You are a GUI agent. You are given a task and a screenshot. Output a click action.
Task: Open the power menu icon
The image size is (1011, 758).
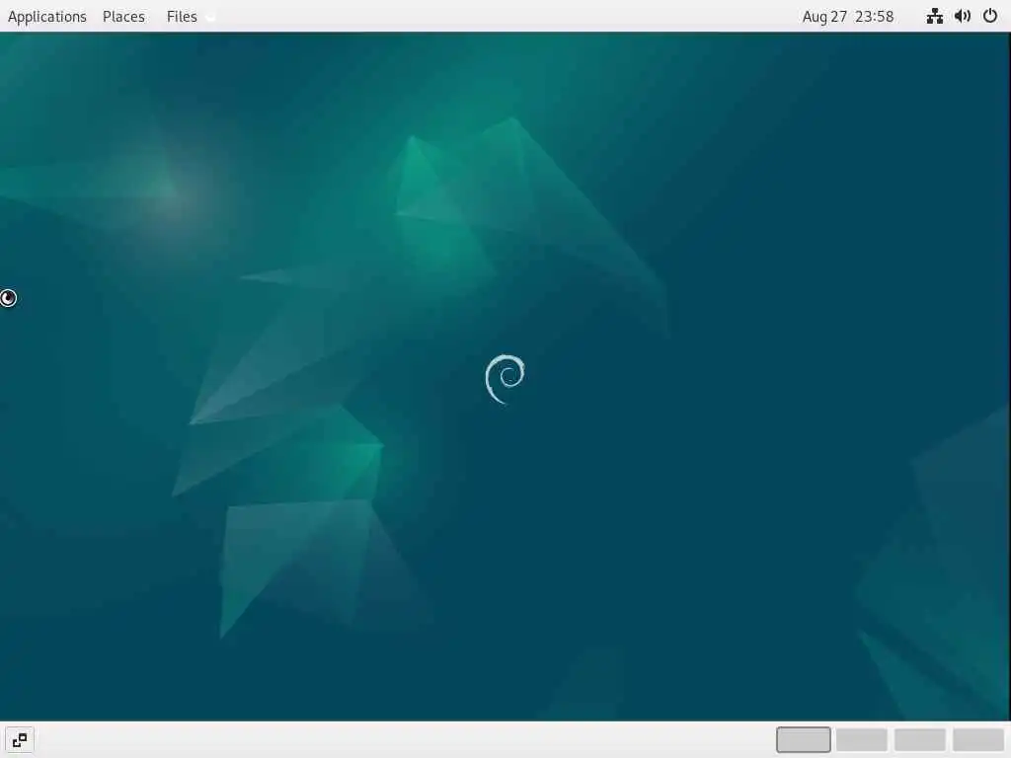[x=990, y=16]
